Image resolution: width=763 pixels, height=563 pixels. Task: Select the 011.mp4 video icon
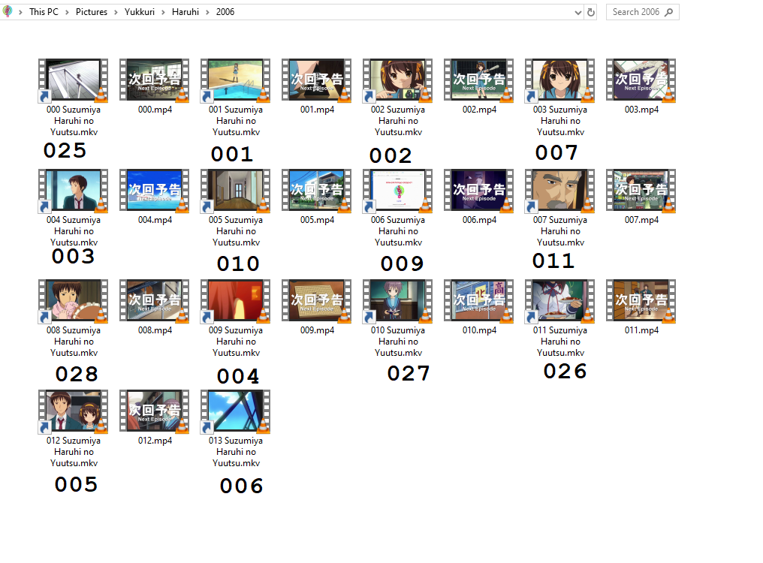coord(641,301)
